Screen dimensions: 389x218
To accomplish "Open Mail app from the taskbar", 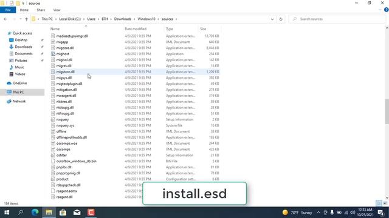I will point(77,213).
